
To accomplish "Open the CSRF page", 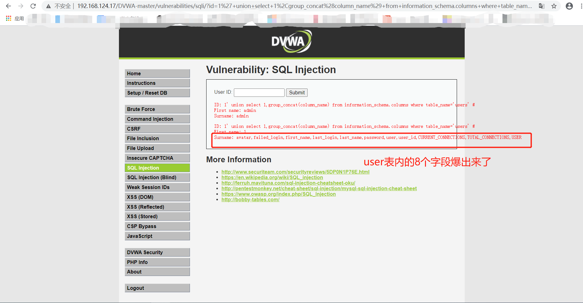I will point(157,129).
